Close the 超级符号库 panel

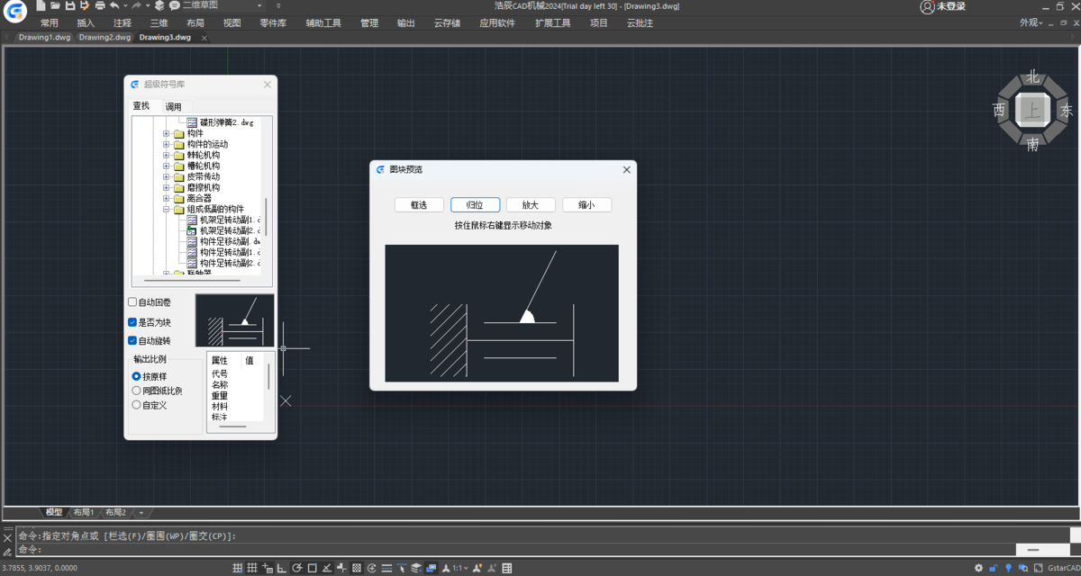click(267, 85)
